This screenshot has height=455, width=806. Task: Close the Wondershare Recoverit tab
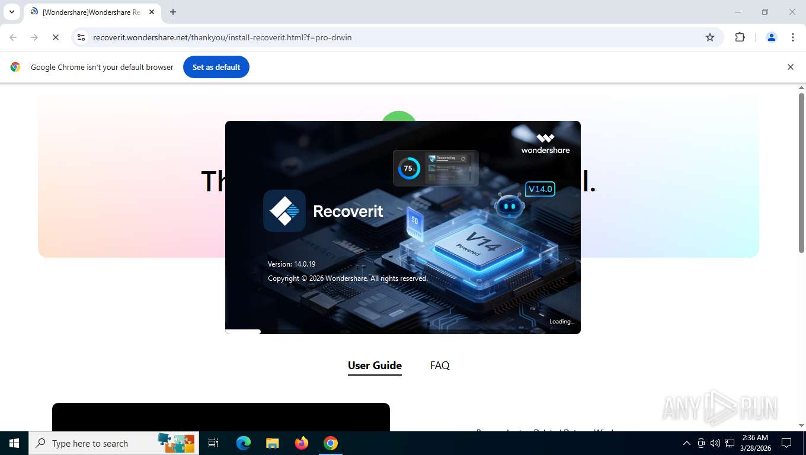coord(151,12)
